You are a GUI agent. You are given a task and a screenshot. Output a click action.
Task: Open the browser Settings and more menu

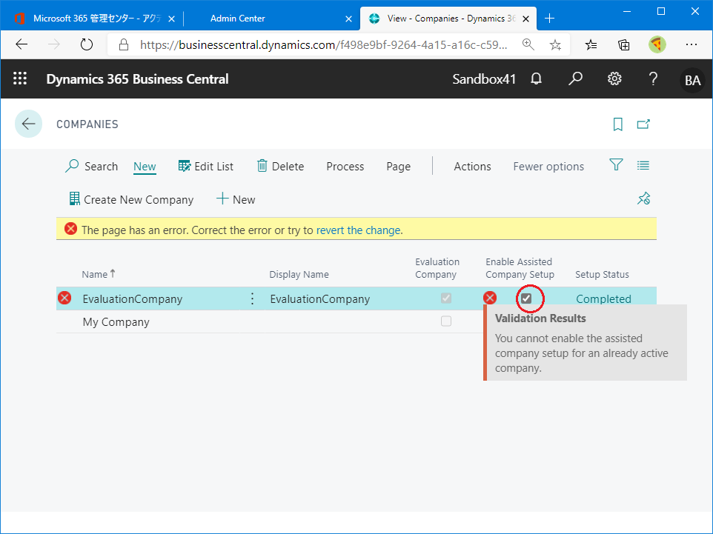click(x=692, y=44)
